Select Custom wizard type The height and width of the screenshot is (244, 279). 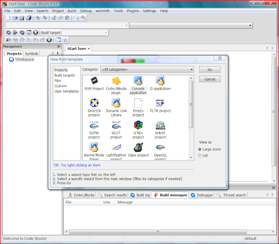(61, 86)
